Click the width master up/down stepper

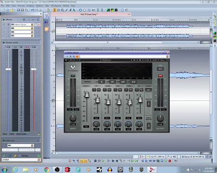click(x=149, y=126)
